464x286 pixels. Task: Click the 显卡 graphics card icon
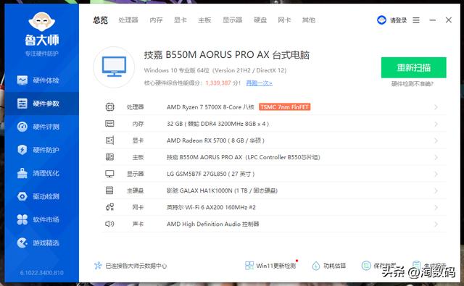point(109,140)
